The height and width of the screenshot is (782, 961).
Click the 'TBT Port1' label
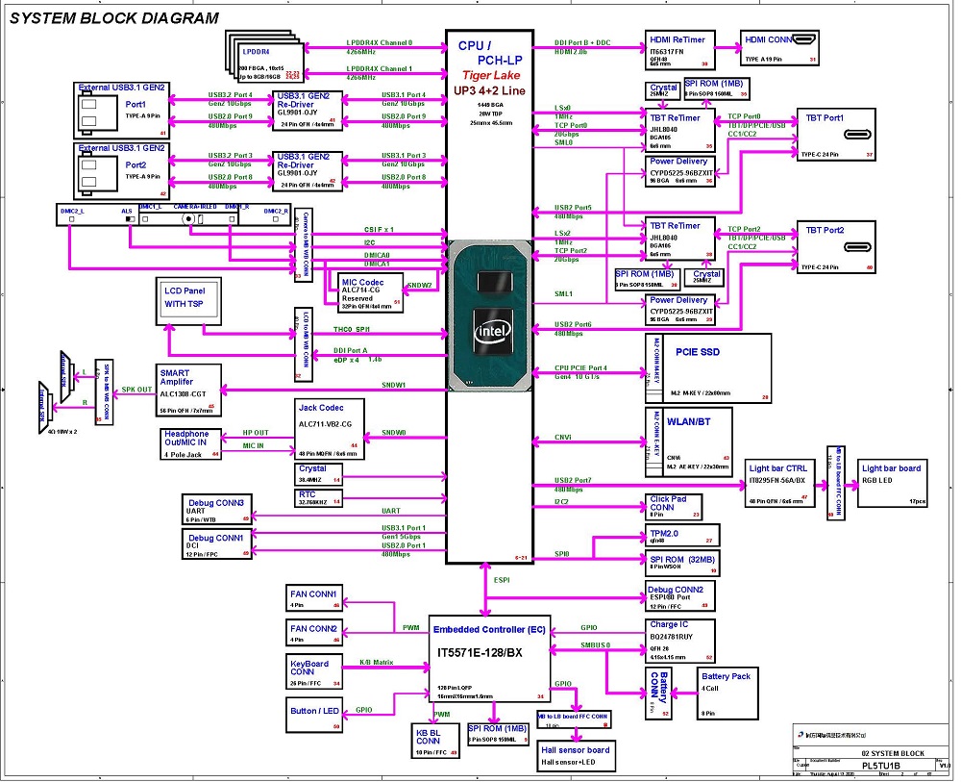[825, 117]
